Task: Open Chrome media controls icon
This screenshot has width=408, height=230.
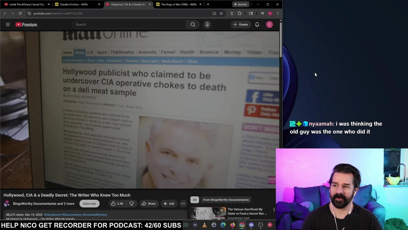Action: (x=262, y=13)
